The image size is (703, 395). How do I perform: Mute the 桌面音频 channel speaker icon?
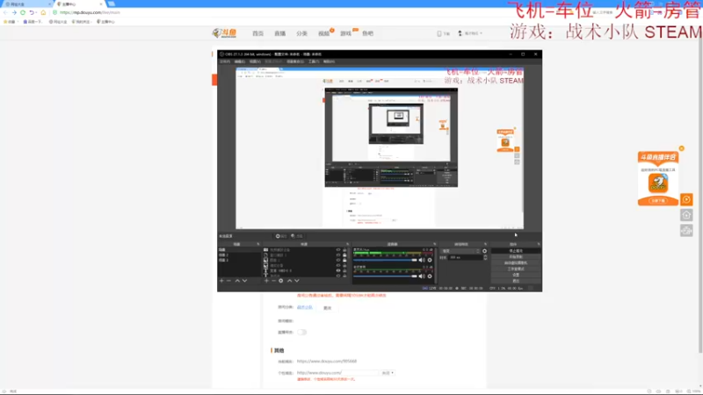422,276
